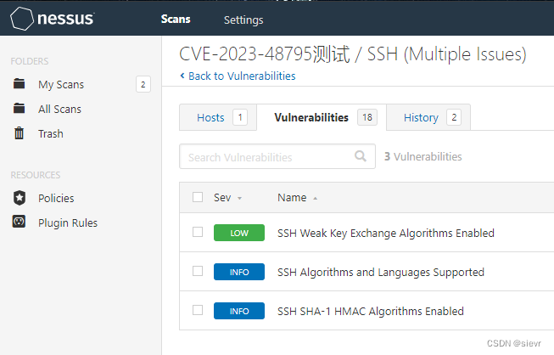Check the SSH SHA-1 HMAC row checkbox

[198, 310]
